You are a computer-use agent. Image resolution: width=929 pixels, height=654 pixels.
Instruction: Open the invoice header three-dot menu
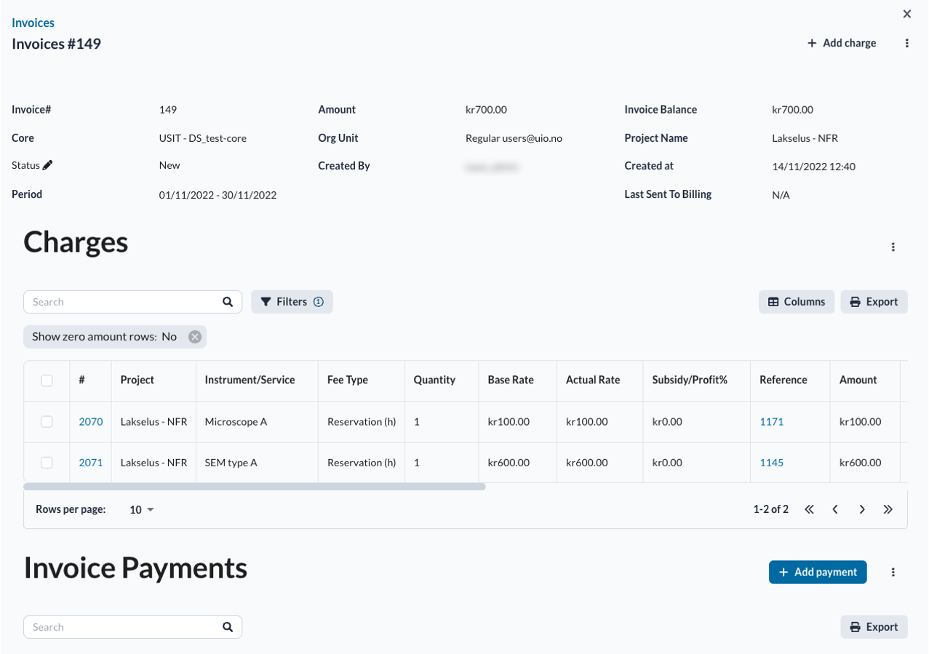[907, 43]
